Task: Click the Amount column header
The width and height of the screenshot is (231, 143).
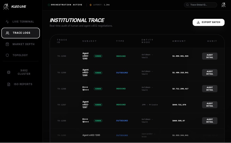Action: click(179, 41)
